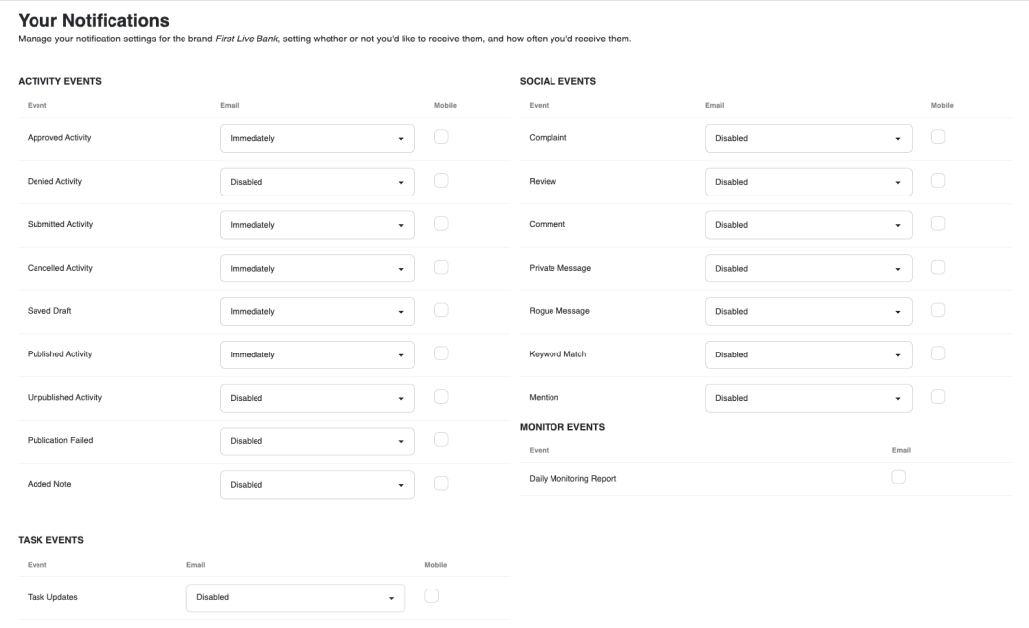The width and height of the screenshot is (1029, 628).
Task: Open the Task Updates email dropdown
Action: [x=295, y=597]
